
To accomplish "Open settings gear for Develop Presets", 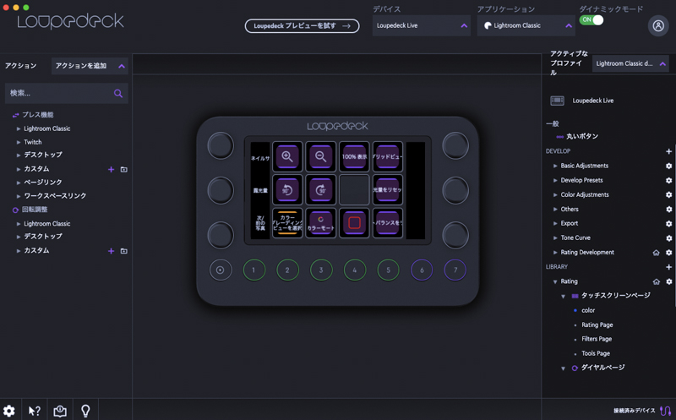I will (x=668, y=180).
